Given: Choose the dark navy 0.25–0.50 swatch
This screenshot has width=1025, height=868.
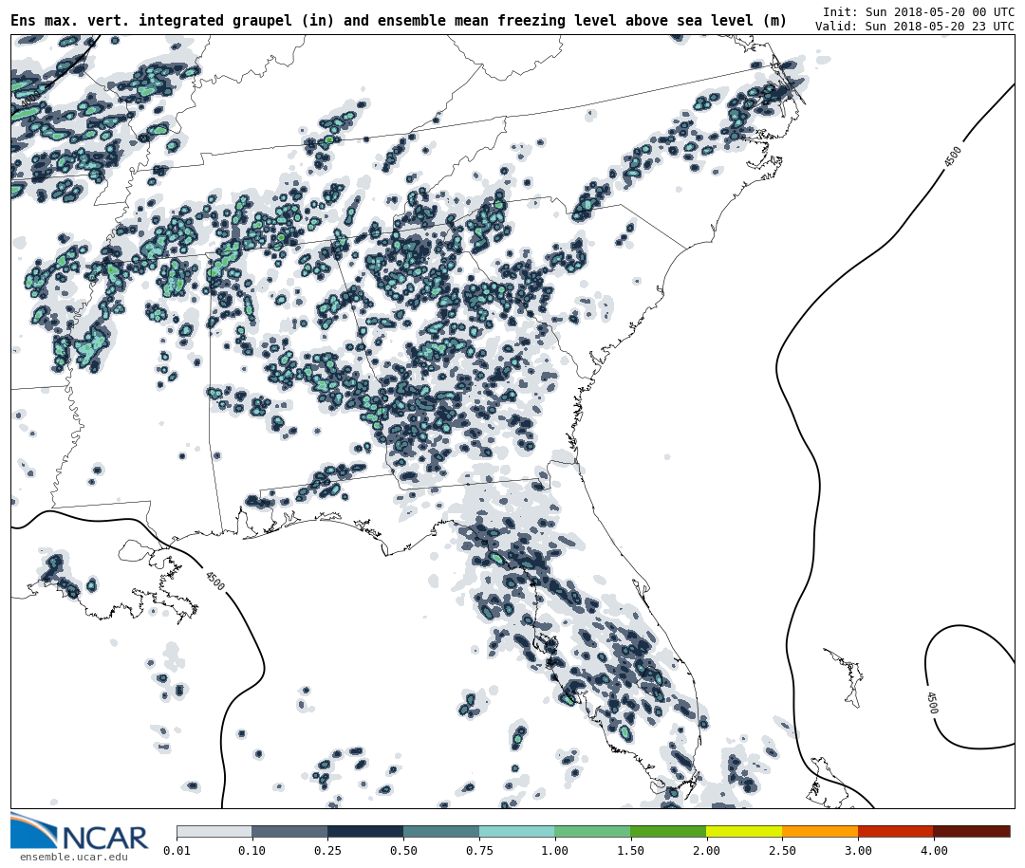Looking at the screenshot, I should 365,831.
